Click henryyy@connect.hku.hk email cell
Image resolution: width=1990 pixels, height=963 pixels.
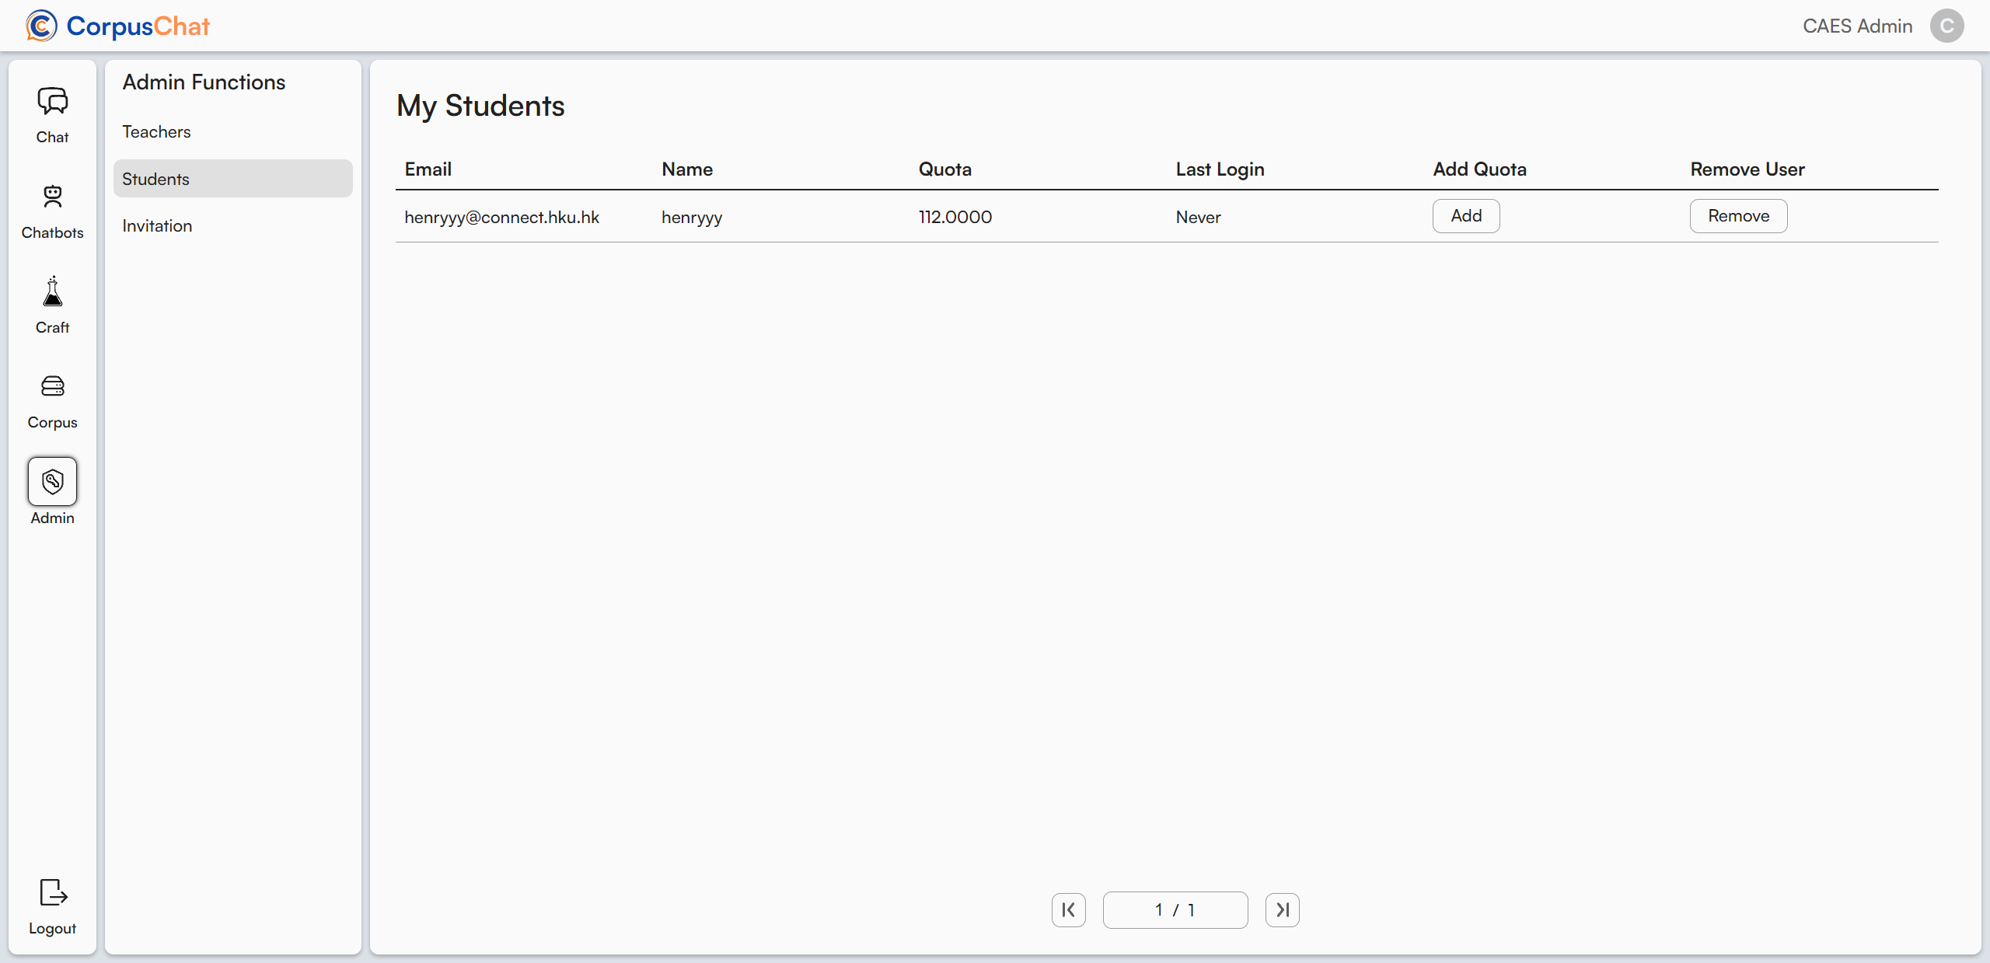[501, 218]
